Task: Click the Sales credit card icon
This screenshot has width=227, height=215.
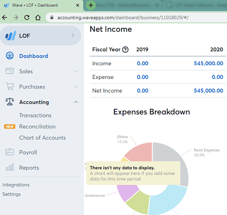Action: tap(10, 71)
